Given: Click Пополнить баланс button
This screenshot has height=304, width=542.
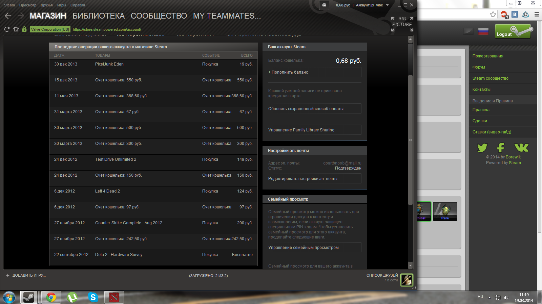Looking at the screenshot, I should point(315,72).
